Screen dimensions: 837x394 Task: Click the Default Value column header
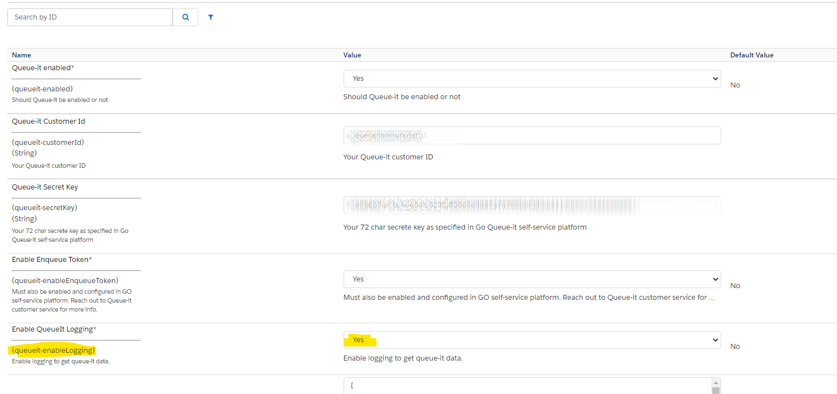click(752, 55)
